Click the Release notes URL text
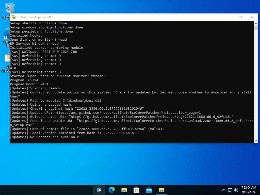The height and width of the screenshot is (195, 260). coord(122,117)
